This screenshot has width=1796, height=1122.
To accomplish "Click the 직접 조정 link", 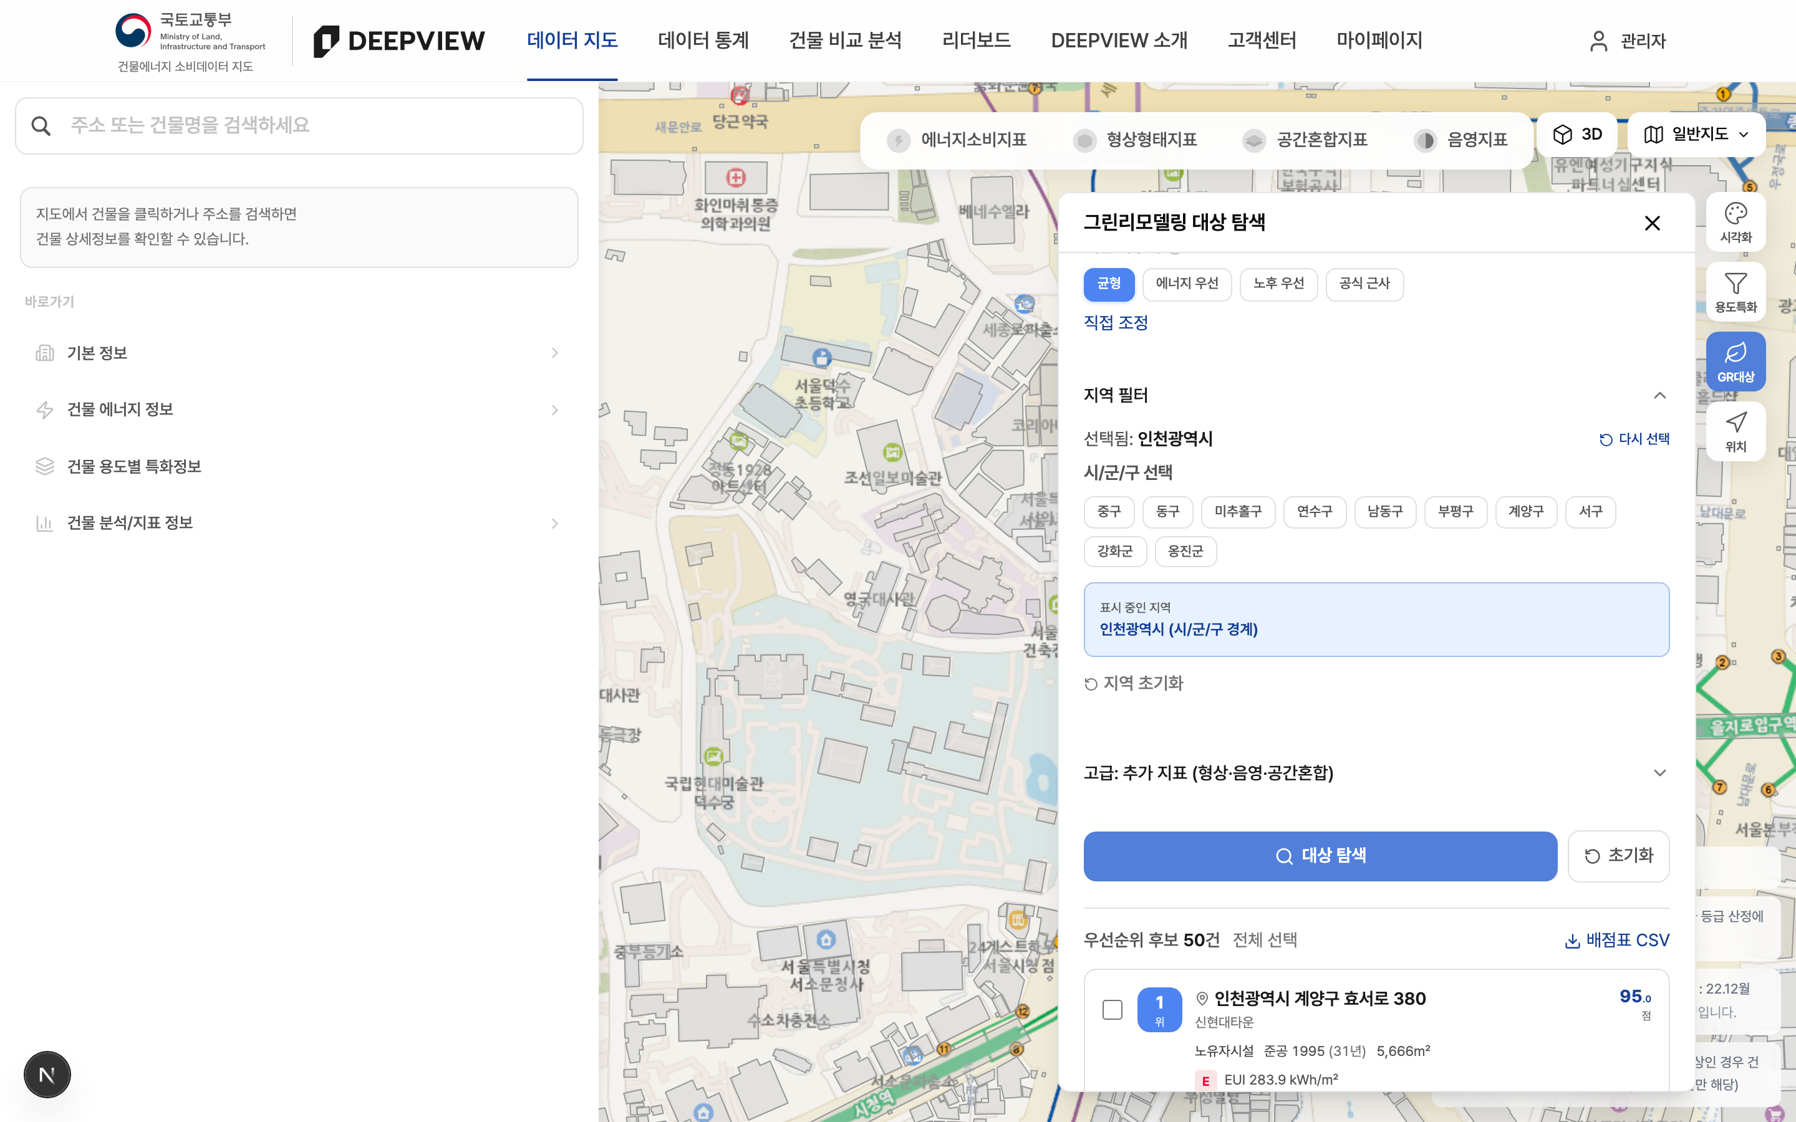I will (x=1116, y=323).
